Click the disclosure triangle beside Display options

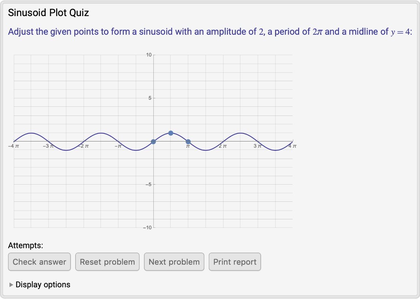(11, 284)
